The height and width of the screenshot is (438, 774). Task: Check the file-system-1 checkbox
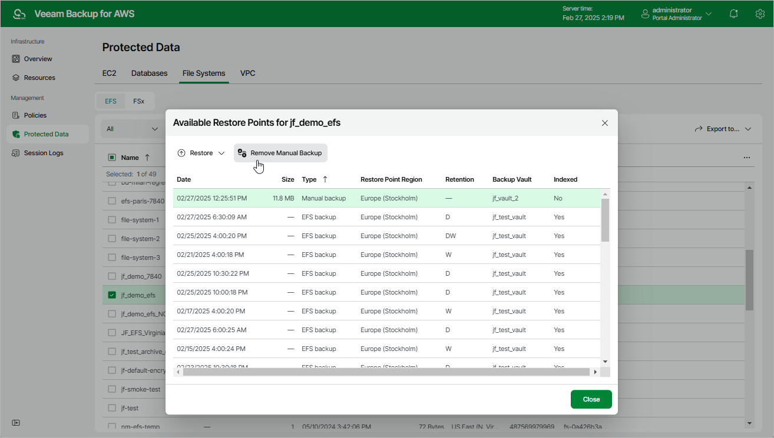[112, 220]
